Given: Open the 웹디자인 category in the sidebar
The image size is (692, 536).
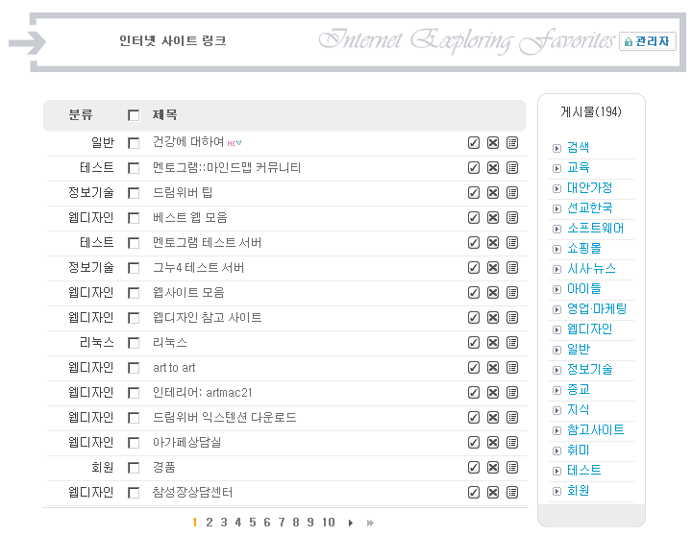Looking at the screenshot, I should click(x=588, y=329).
